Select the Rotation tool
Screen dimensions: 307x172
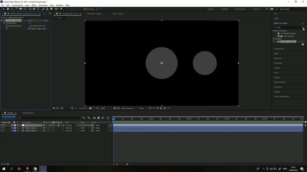pos(17,9)
